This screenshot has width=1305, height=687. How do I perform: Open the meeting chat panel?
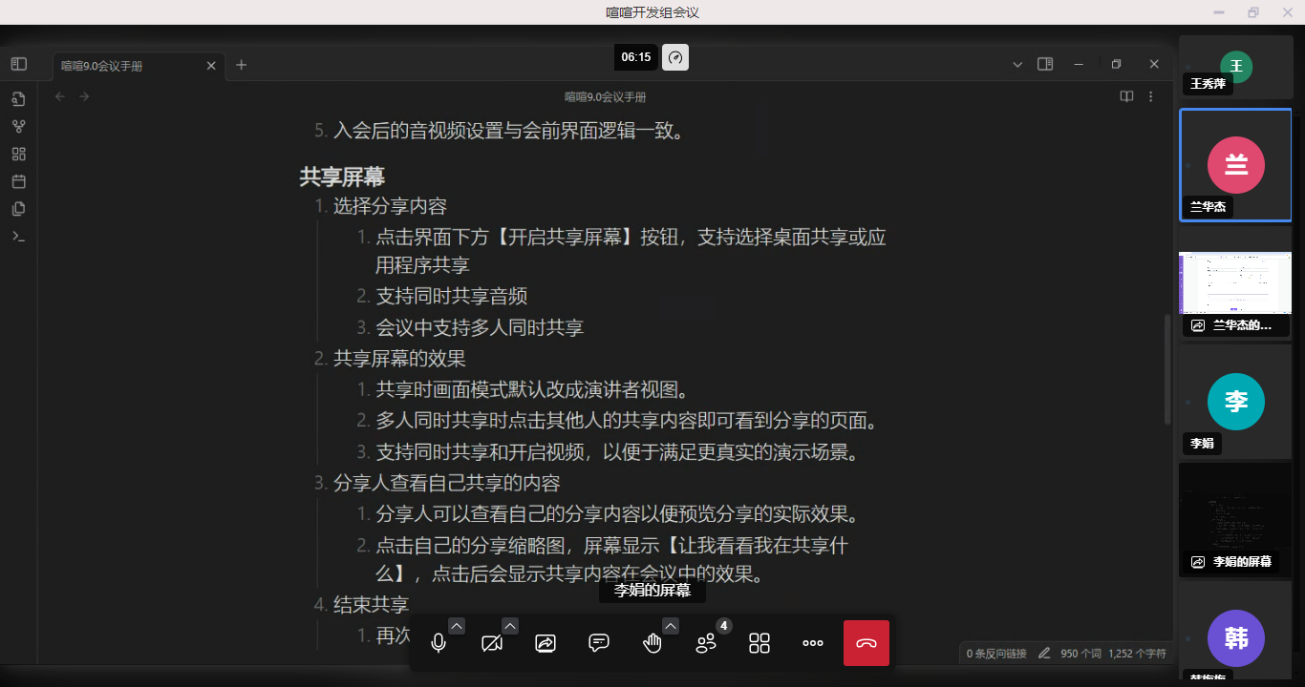pyautogui.click(x=599, y=643)
